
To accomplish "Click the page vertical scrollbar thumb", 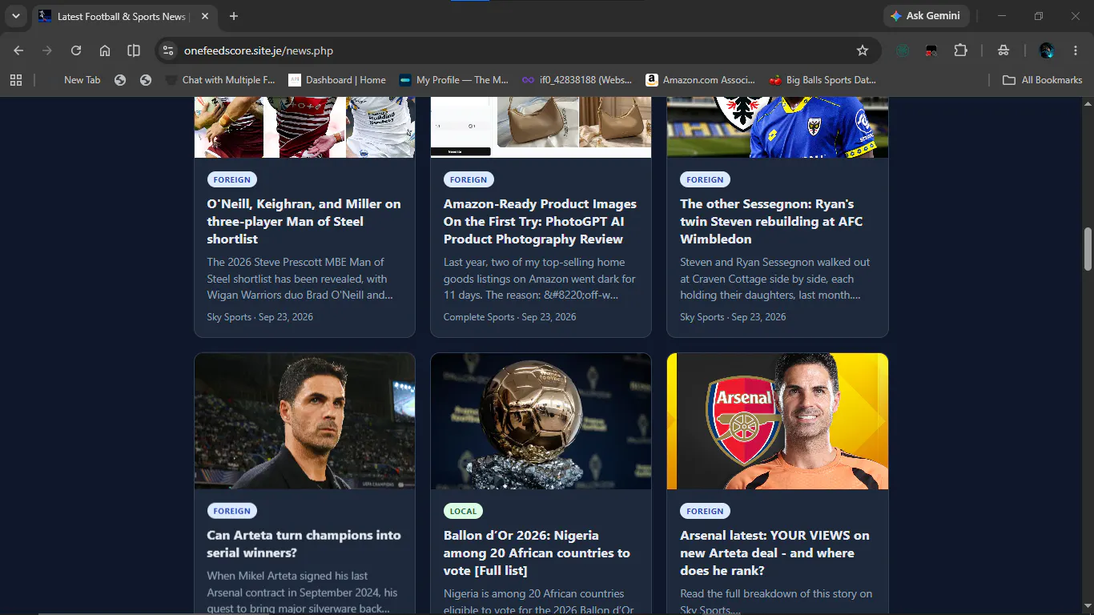I will pyautogui.click(x=1088, y=249).
